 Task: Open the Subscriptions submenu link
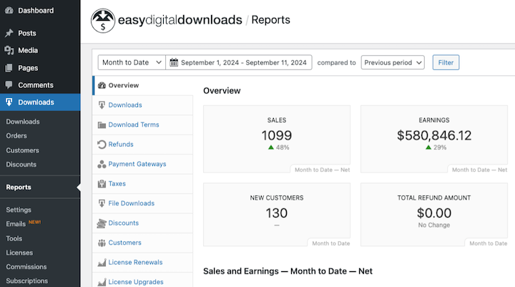tap(27, 281)
